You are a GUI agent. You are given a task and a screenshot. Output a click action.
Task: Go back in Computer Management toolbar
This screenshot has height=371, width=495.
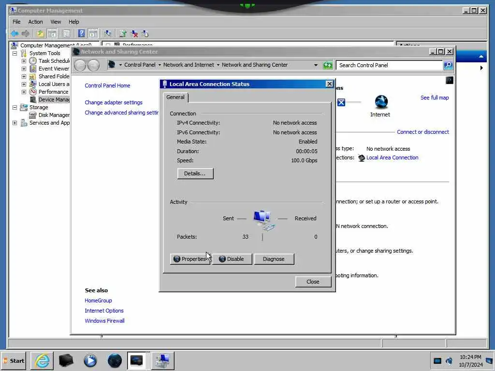pyautogui.click(x=15, y=33)
